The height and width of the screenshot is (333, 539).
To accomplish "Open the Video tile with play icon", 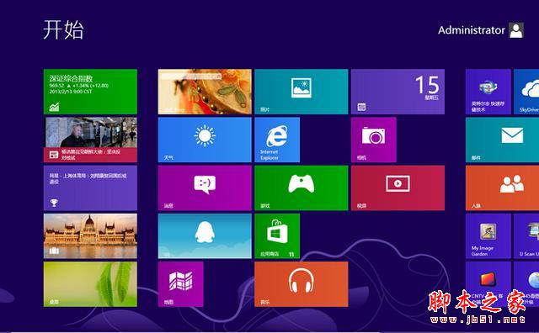I will click(398, 188).
